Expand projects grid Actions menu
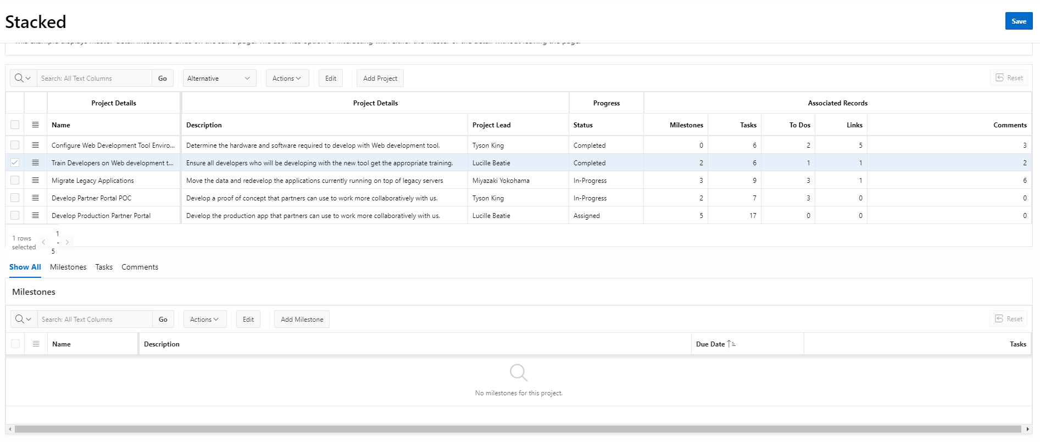This screenshot has height=442, width=1040. [287, 78]
